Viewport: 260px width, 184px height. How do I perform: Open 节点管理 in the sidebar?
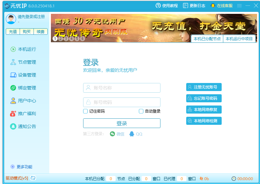pos(23,62)
